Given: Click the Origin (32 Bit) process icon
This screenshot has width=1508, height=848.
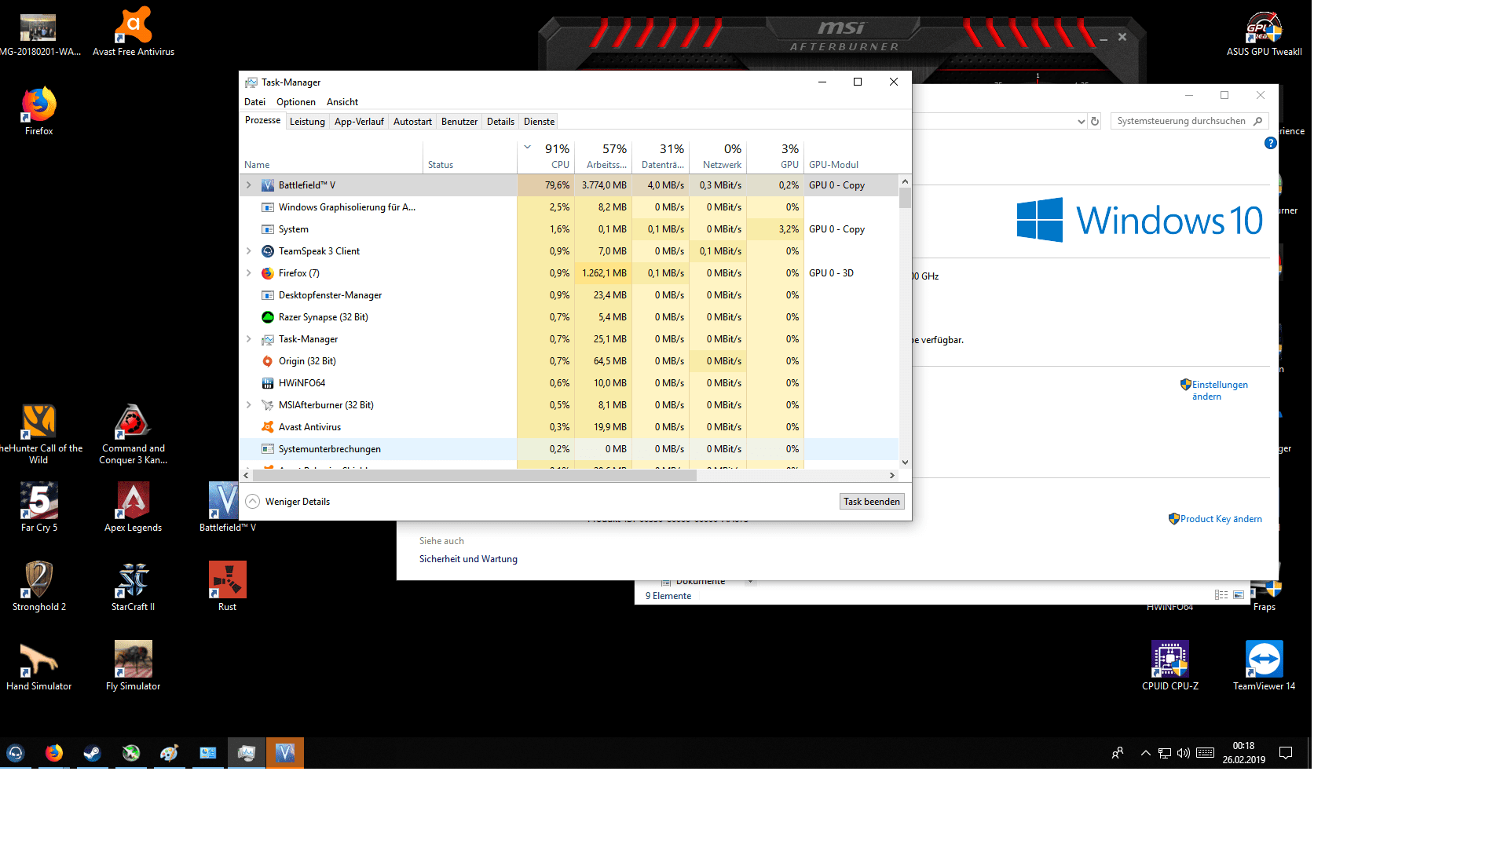Looking at the screenshot, I should click(268, 361).
